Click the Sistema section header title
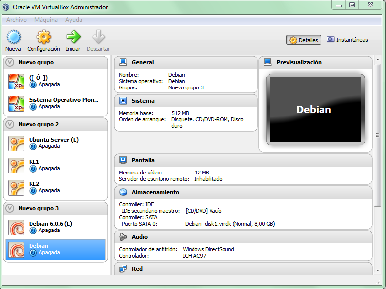Image resolution: width=386 pixels, height=289 pixels. click(143, 101)
